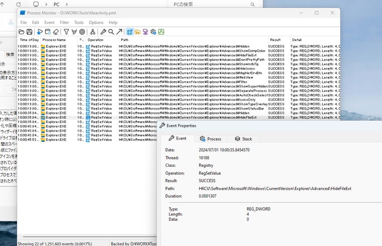The image size is (382, 246).
Task: Open the Filter menu
Action: [64, 23]
